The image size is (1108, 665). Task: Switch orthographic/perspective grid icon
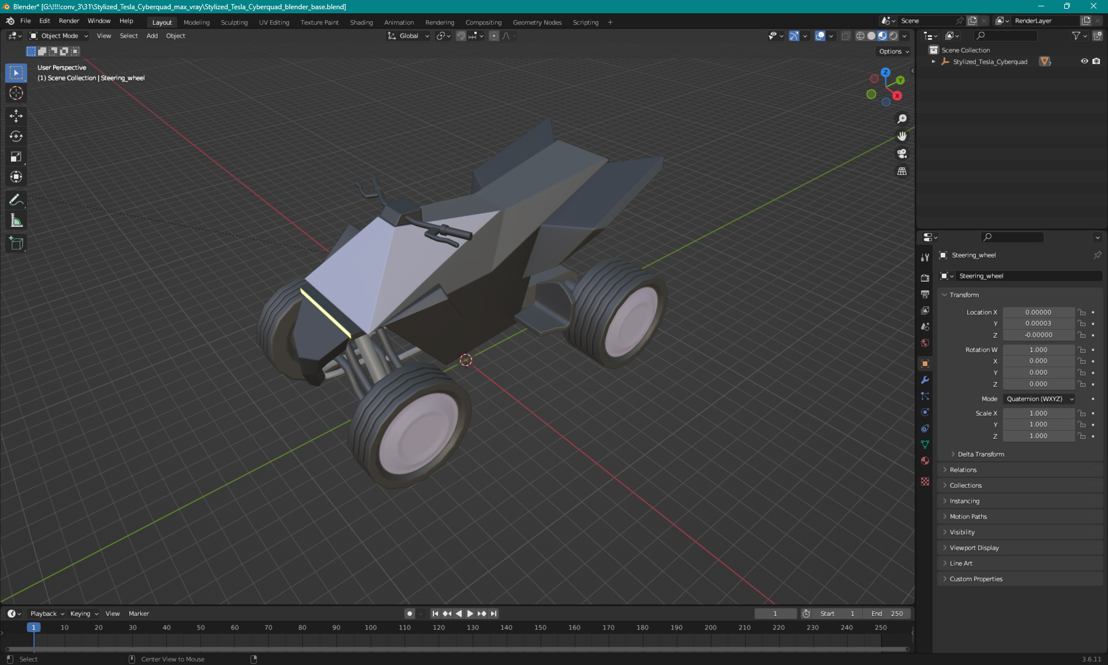[901, 171]
